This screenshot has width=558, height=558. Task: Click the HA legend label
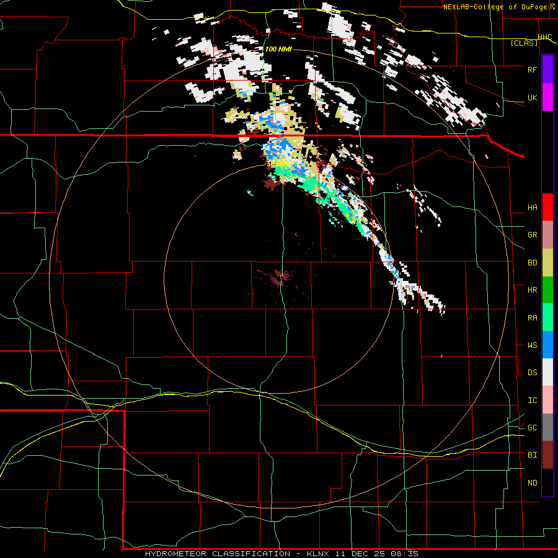pos(532,207)
